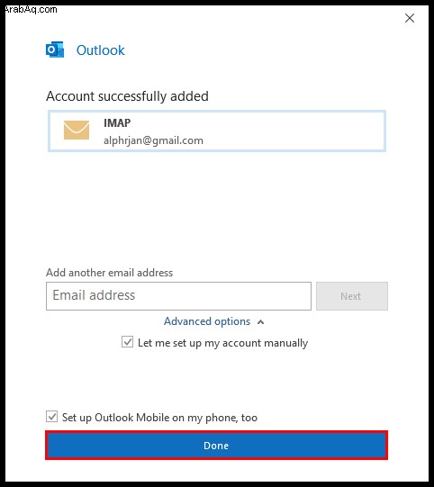
Task: Click the empty space below the account card
Action: (x=217, y=208)
